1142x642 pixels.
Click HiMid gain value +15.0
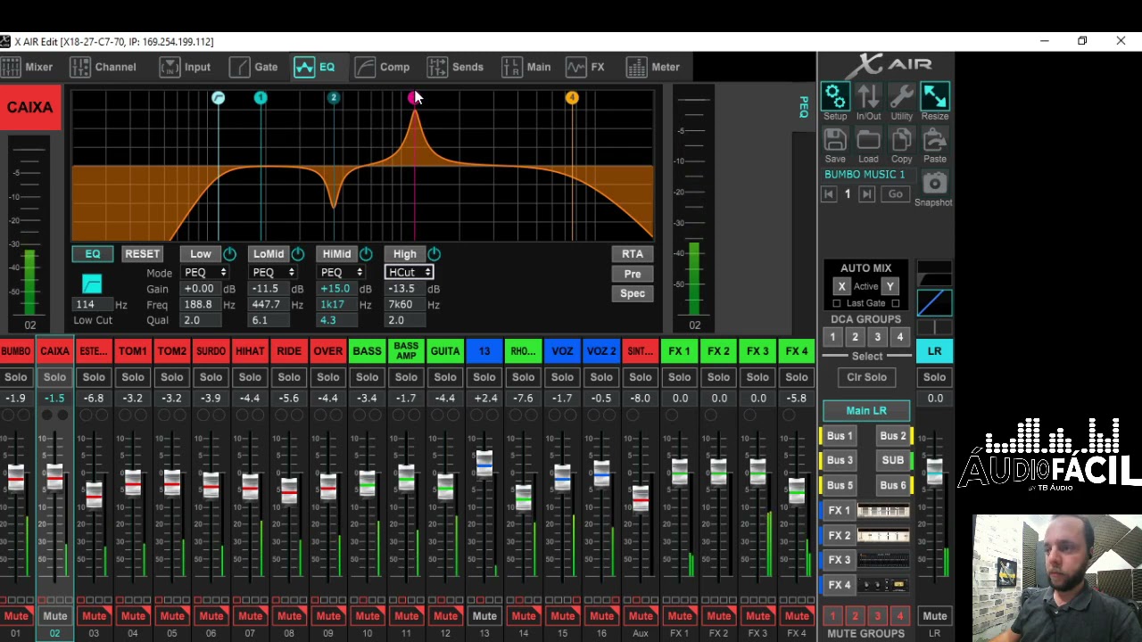pyautogui.click(x=335, y=289)
